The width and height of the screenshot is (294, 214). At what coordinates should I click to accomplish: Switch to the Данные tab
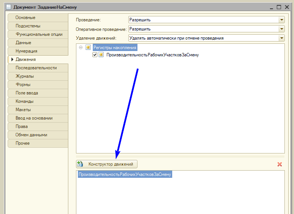[23, 43]
